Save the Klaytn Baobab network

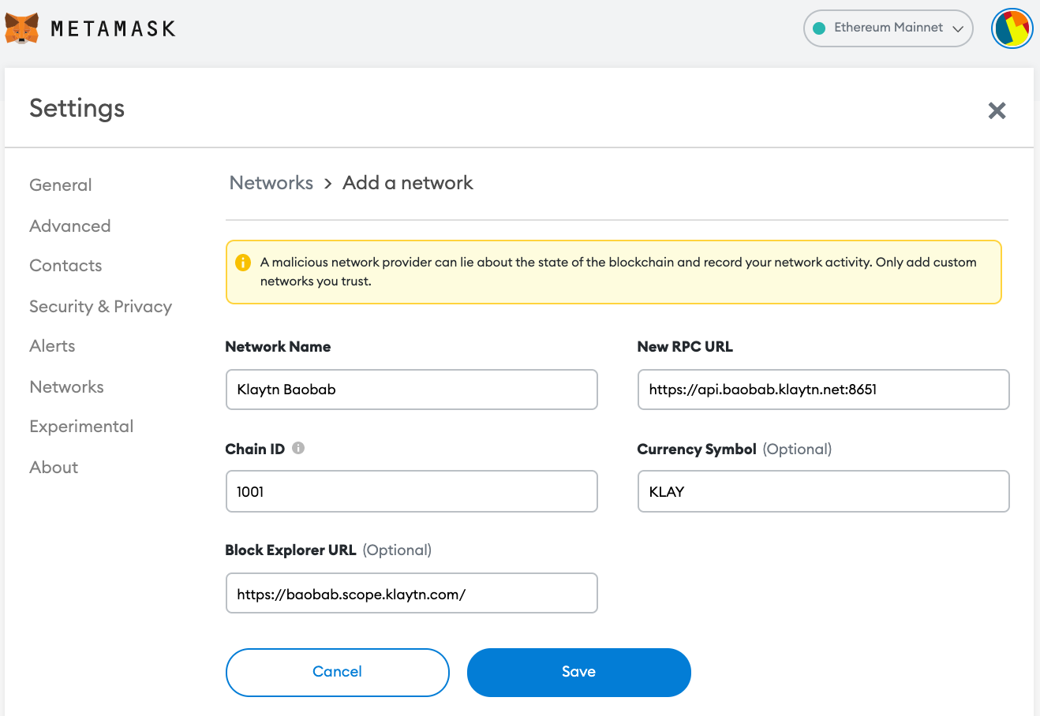pos(579,673)
